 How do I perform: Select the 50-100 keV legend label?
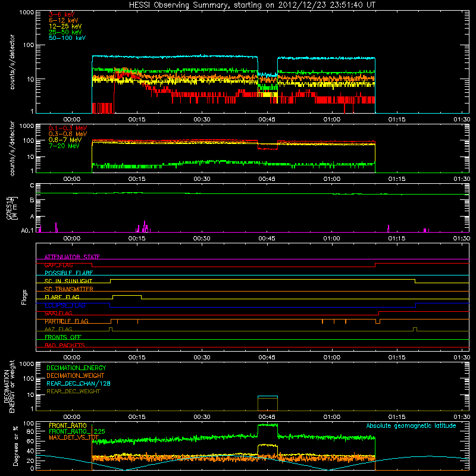point(67,38)
